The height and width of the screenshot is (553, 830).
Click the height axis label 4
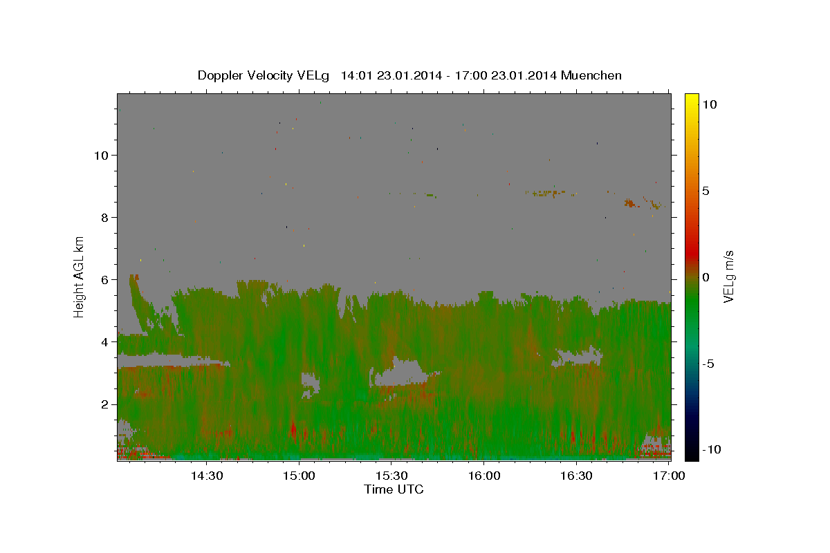click(103, 341)
